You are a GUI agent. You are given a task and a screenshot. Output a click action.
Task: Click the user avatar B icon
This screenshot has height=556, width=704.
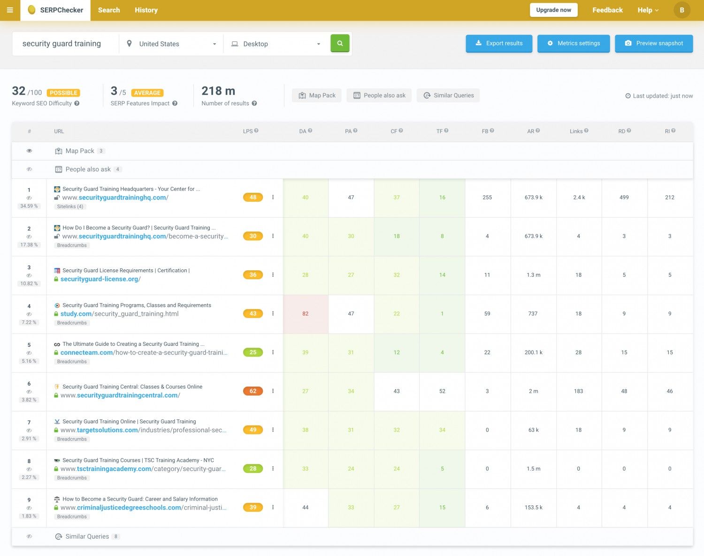[681, 10]
